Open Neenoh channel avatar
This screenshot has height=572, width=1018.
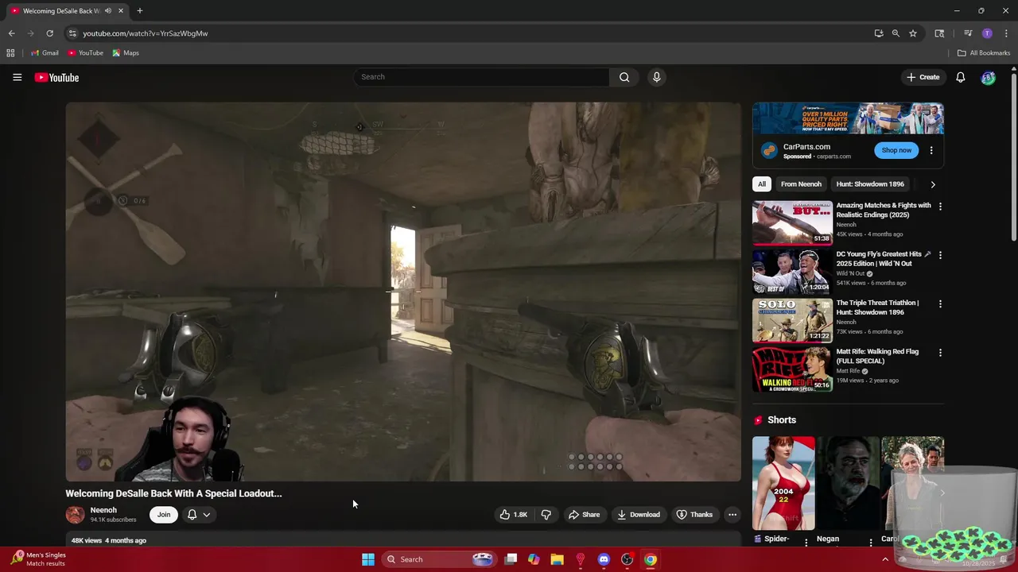coord(75,515)
